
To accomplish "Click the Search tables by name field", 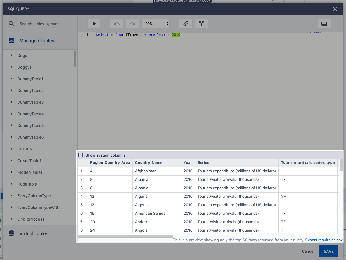I will tap(44, 24).
